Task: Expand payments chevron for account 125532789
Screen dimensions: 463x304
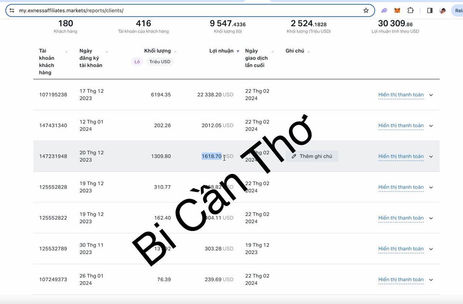Action: tap(431, 249)
